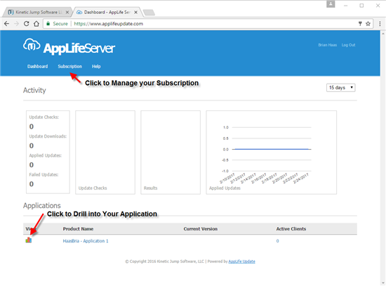This screenshot has height=286, width=386.
Task: Click the saved password key icon
Action: pos(360,24)
